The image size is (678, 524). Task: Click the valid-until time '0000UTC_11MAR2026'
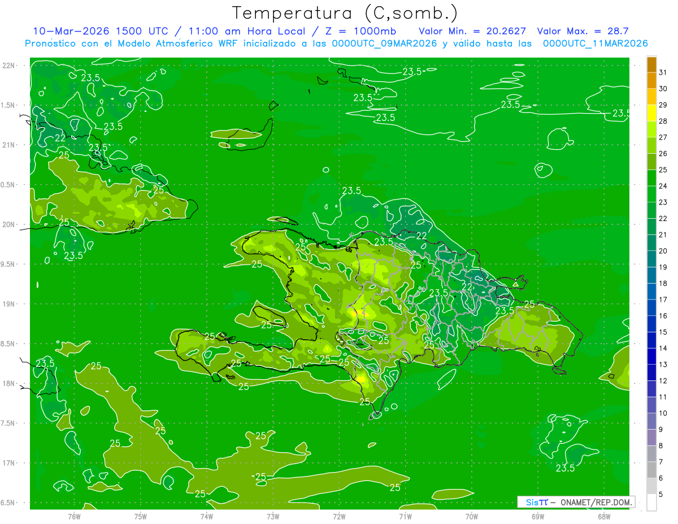pos(595,44)
